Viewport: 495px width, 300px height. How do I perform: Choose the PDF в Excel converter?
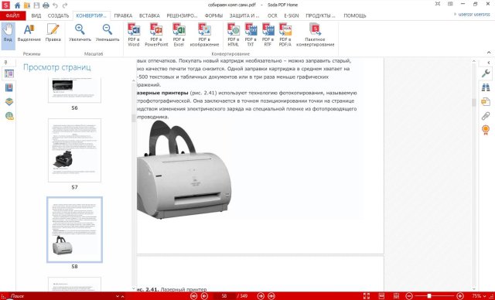[179, 35]
